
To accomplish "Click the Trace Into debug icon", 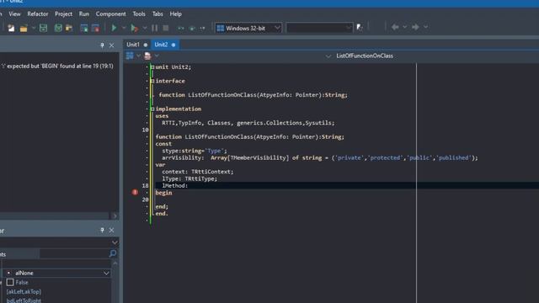I will pos(180,28).
